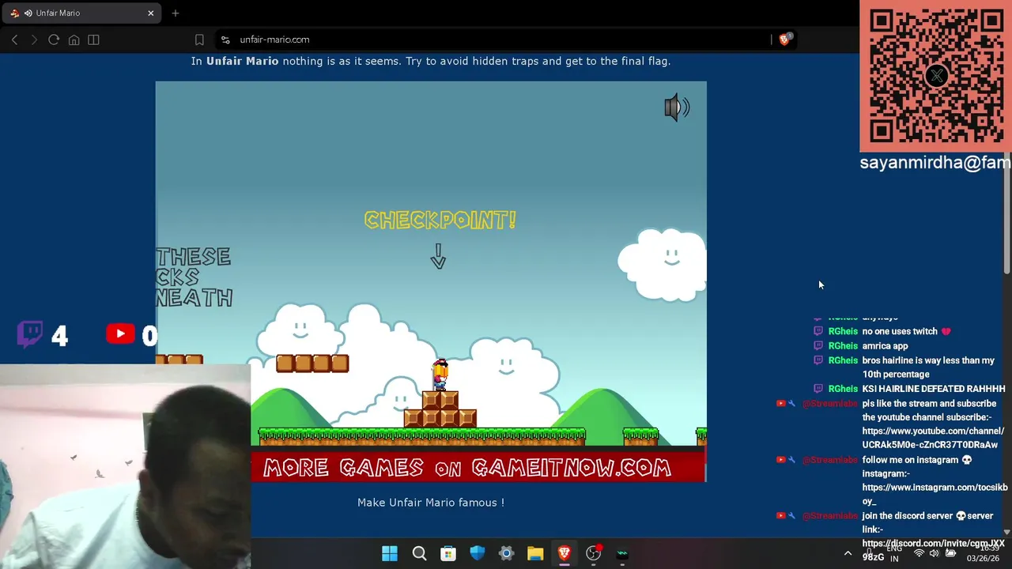The height and width of the screenshot is (569, 1012).
Task: Click the browser forward arrow
Action: tap(34, 40)
